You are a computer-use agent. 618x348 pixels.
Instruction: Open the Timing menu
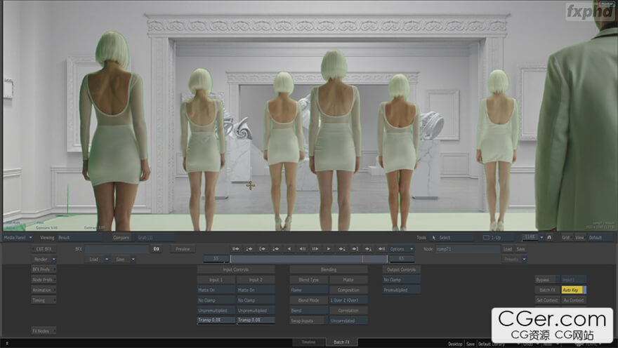(44, 300)
